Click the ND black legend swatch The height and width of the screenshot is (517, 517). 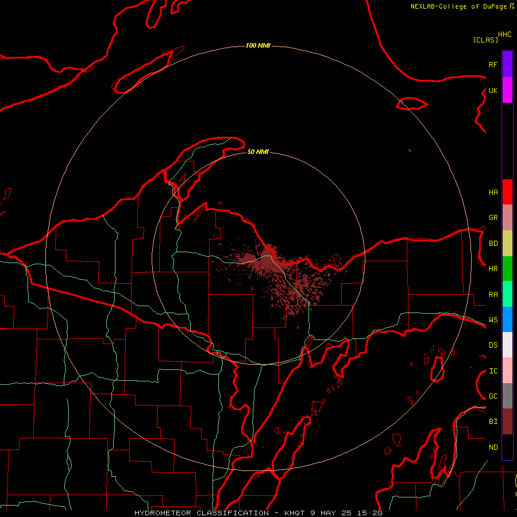tap(507, 447)
